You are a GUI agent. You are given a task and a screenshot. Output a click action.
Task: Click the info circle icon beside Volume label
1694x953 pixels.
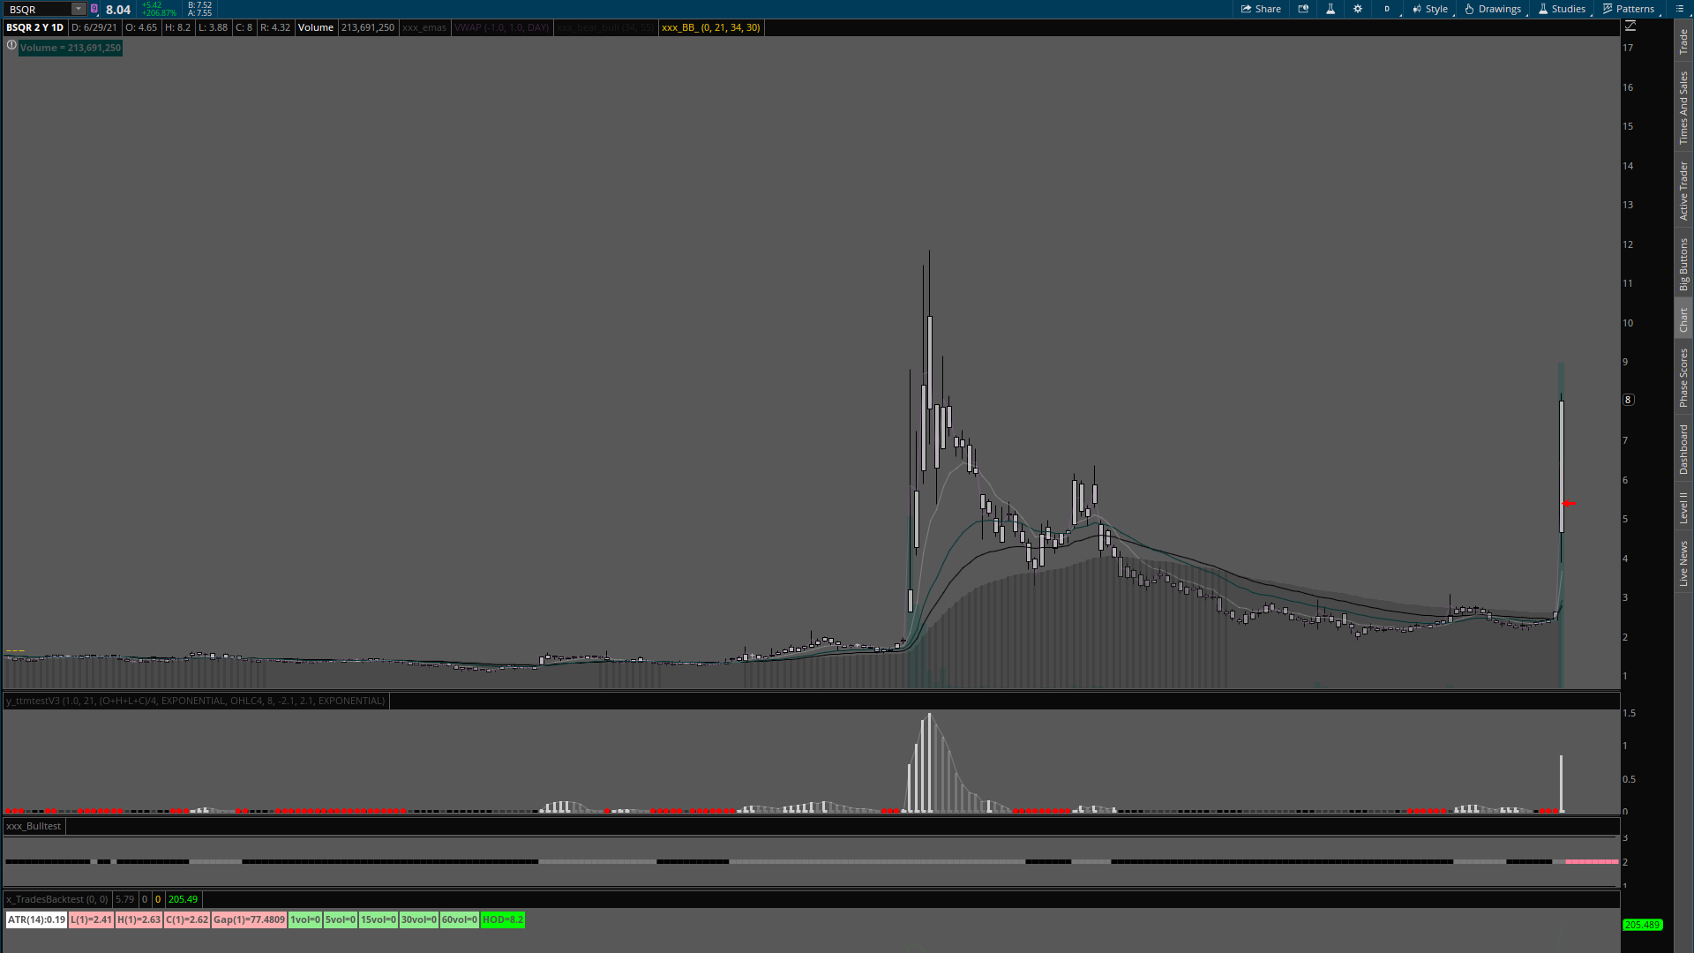[x=11, y=45]
